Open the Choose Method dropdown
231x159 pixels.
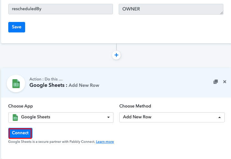tap(172, 117)
